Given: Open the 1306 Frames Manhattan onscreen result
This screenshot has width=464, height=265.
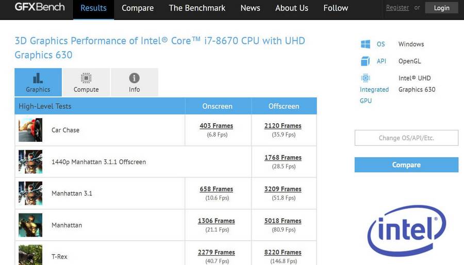Looking at the screenshot, I should click(217, 221).
